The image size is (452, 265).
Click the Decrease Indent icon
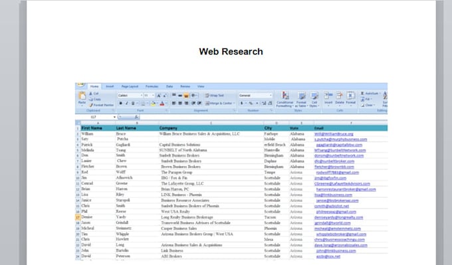coord(193,103)
